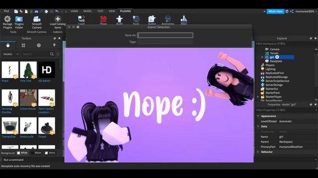Screen dimensions: 318x178
Task: Open the globe Tools plugin
Action: (136, 19)
